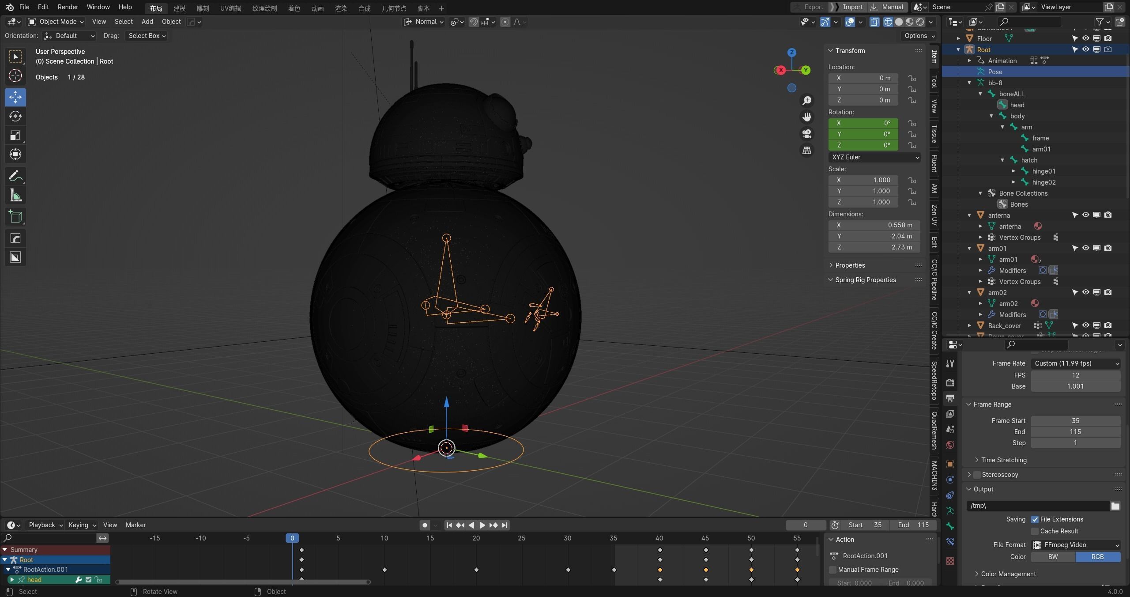Switch to solid viewport shading
The height and width of the screenshot is (597, 1130).
[899, 22]
